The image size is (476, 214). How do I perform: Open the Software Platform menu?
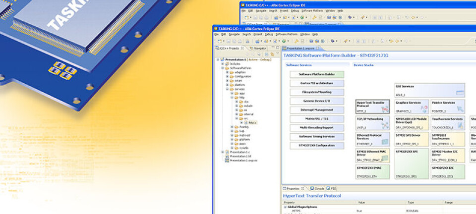(x=287, y=35)
